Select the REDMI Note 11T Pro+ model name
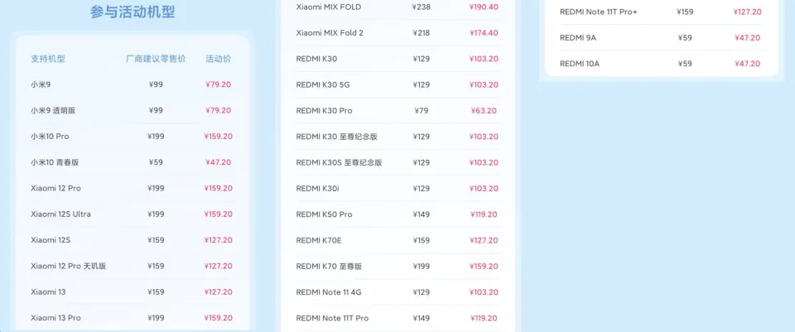Screen dimensions: 795x332 [599, 12]
